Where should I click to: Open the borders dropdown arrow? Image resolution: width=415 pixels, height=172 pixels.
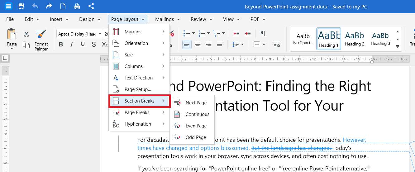click(264, 45)
